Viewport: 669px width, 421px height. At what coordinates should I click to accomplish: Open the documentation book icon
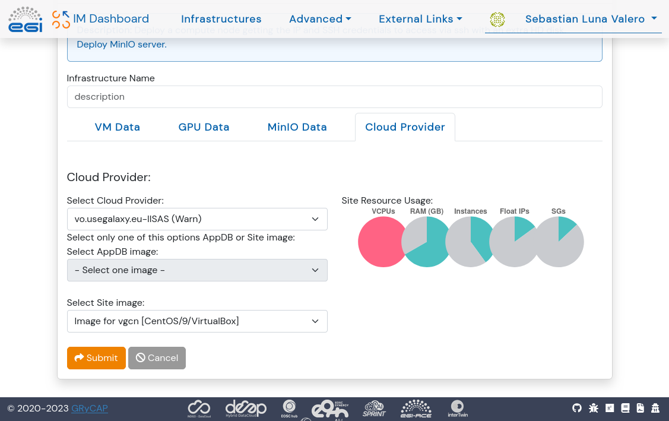[x=626, y=408]
